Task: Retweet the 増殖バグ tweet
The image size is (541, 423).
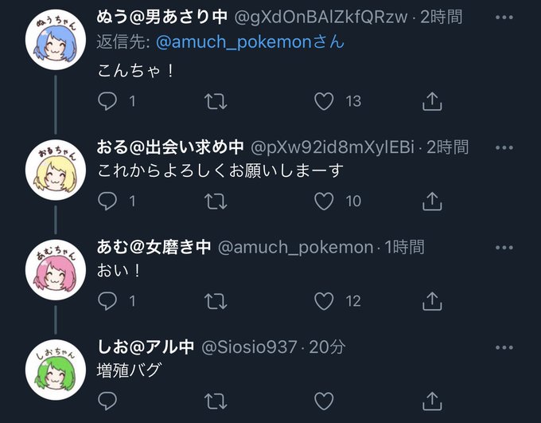Action: [216, 401]
